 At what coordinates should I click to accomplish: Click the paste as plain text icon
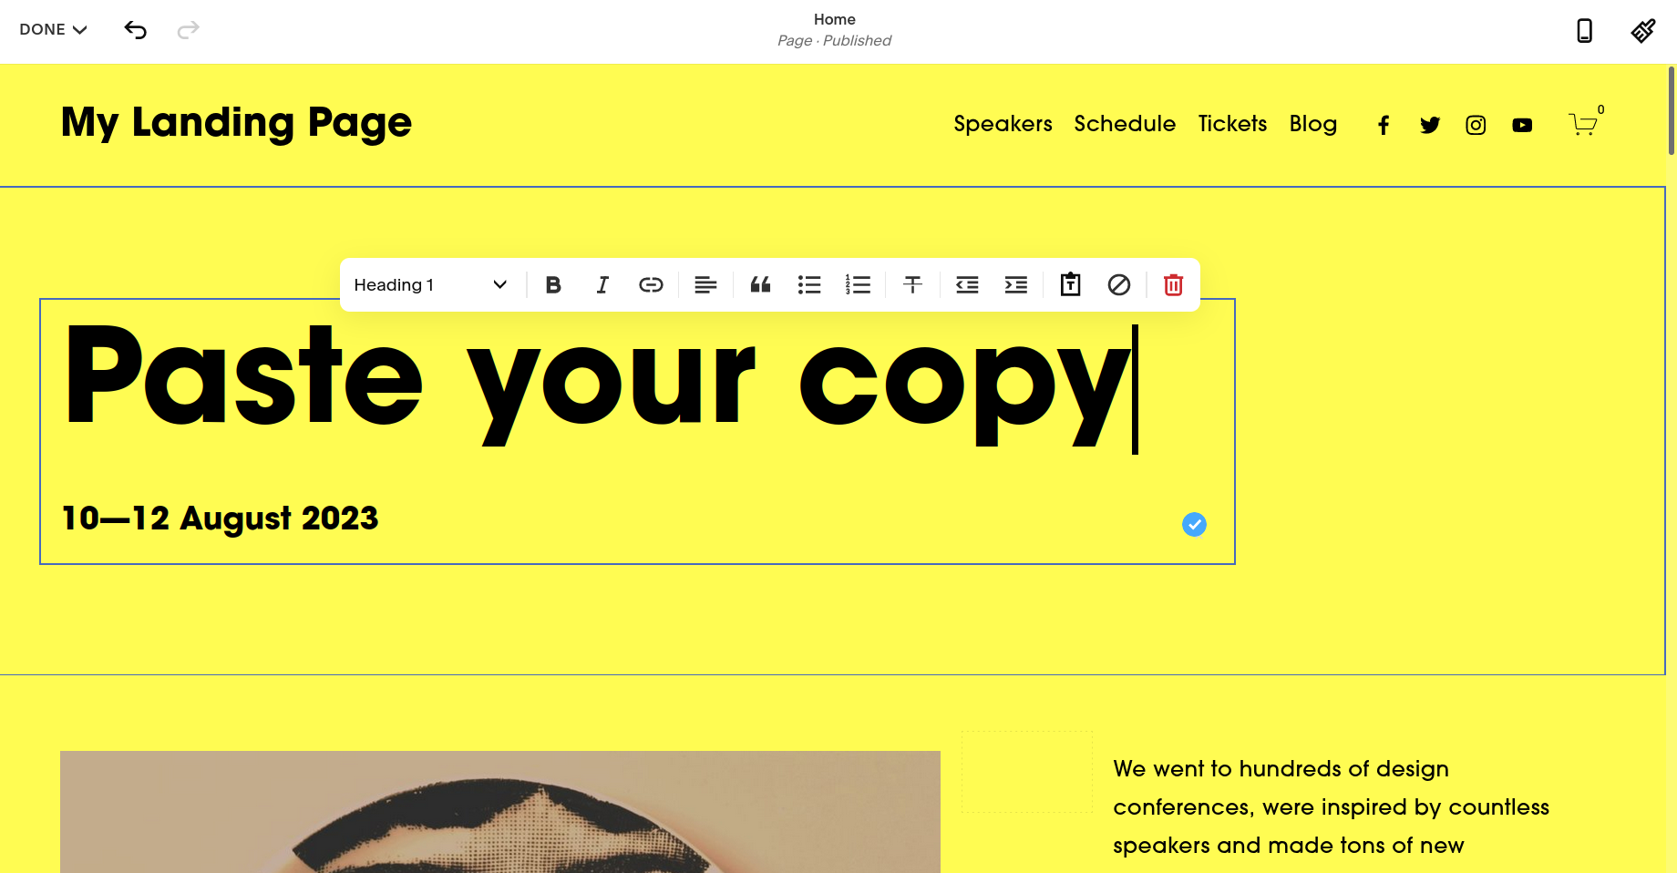point(1071,285)
